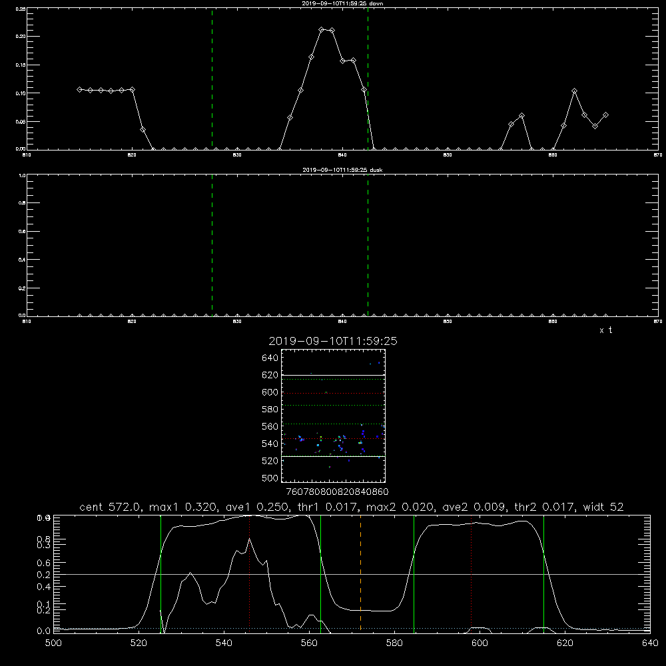
Task: Click the green vertical line near 585 in profile plot
Action: pyautogui.click(x=414, y=573)
